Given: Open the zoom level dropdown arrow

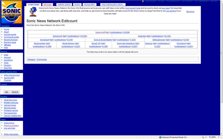Looking at the screenshot, I should pyautogui.click(x=219, y=137).
